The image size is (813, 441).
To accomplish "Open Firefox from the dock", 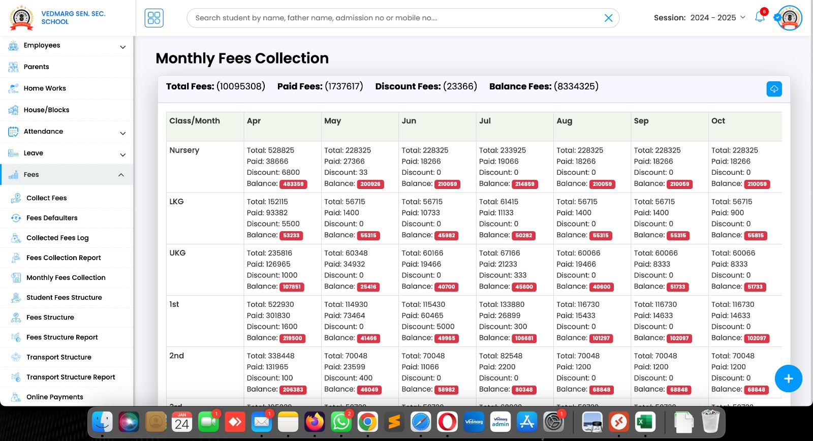I will coord(315,422).
